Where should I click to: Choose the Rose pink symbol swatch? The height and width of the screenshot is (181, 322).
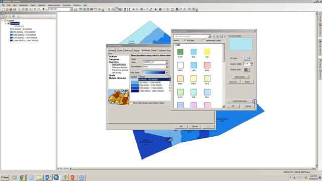207,65
